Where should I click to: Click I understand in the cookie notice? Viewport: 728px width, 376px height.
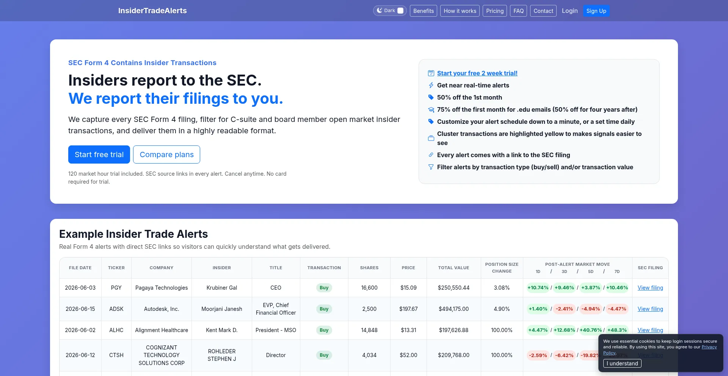[x=622, y=364]
